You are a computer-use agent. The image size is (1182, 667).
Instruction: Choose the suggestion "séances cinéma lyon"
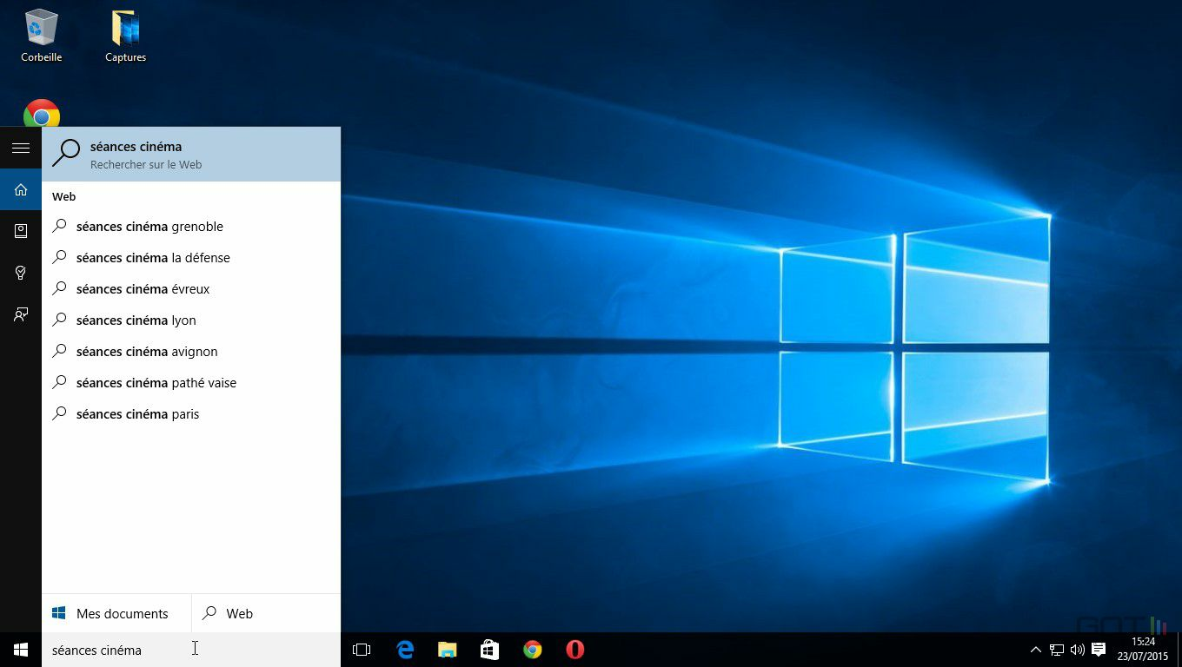(136, 320)
